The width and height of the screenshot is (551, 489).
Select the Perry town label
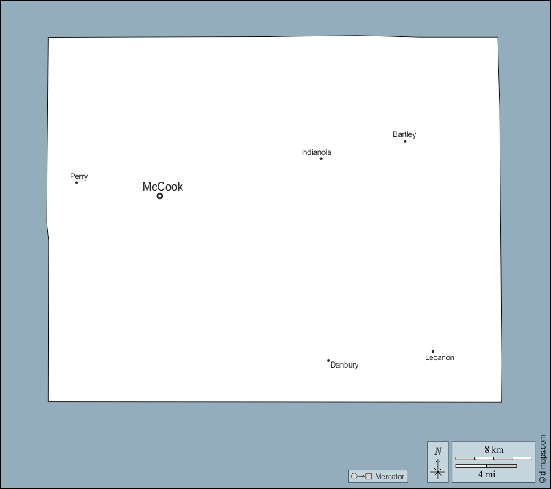coord(79,176)
